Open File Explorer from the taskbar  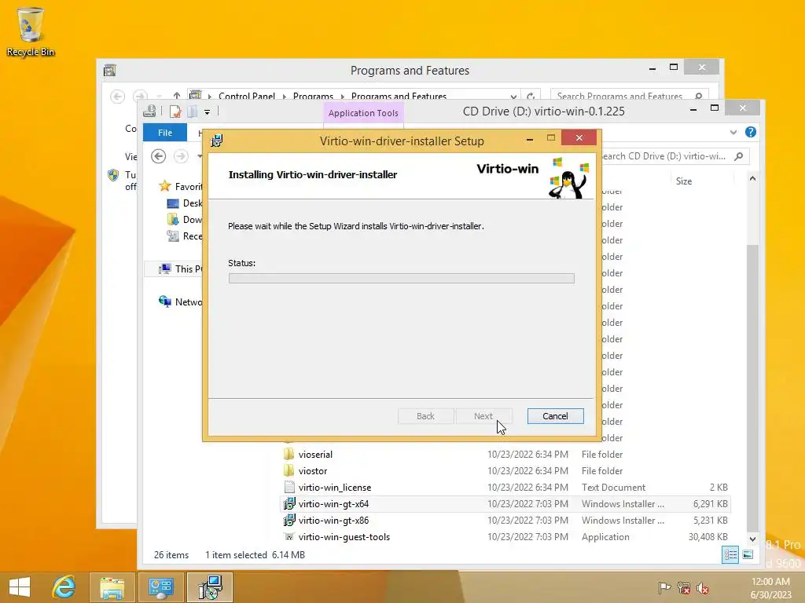pos(112,587)
